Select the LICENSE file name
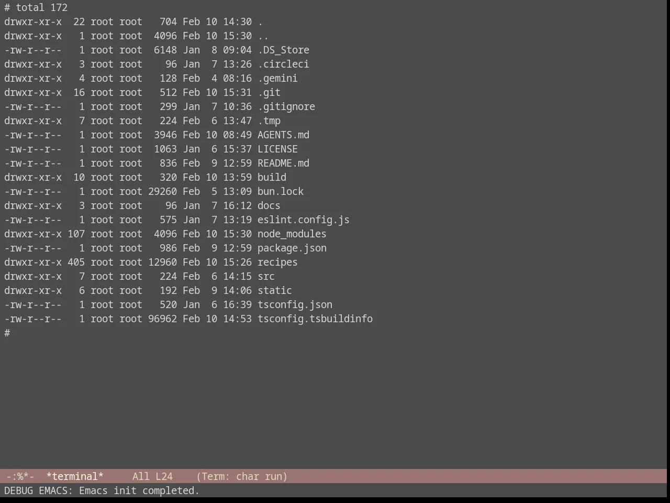This screenshot has width=670, height=503. (277, 149)
